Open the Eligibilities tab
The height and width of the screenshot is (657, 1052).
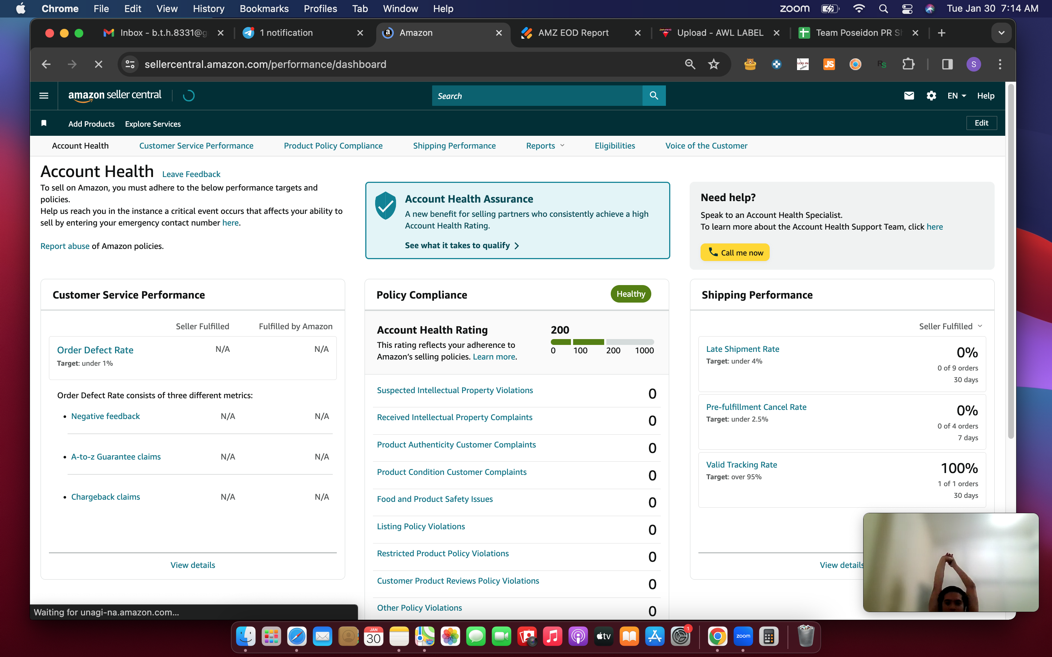[x=615, y=146]
